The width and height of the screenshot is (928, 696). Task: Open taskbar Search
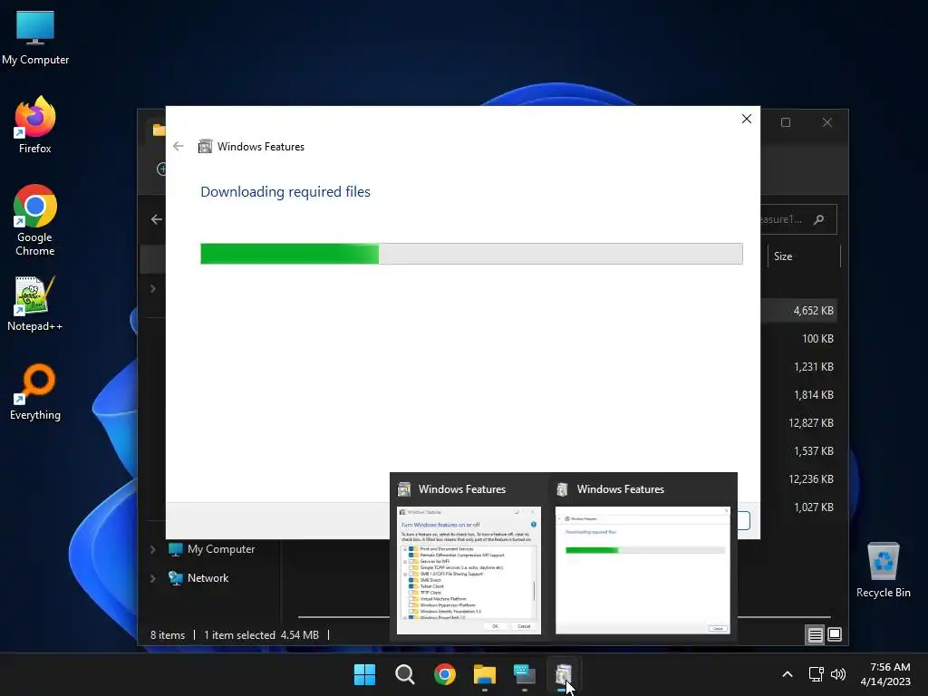(x=405, y=674)
